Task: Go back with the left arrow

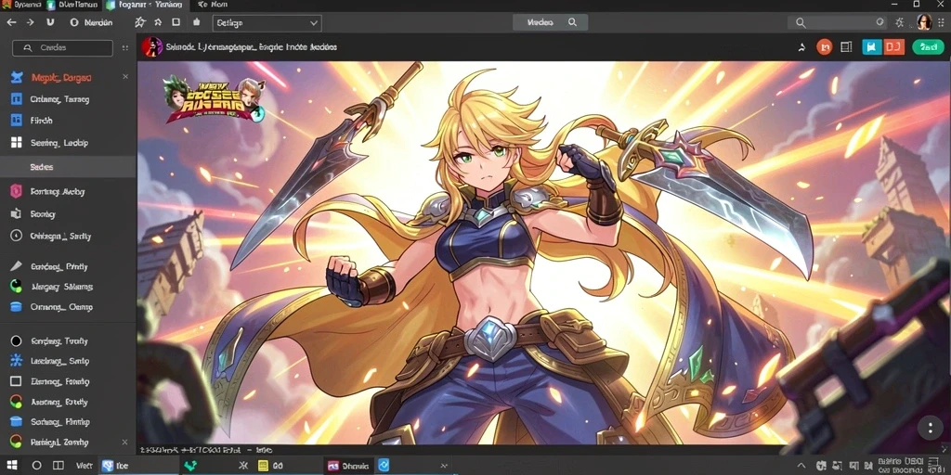Action: (11, 22)
